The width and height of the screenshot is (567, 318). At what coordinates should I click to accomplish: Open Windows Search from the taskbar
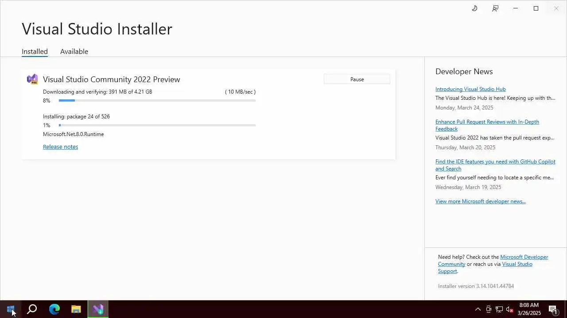click(32, 309)
